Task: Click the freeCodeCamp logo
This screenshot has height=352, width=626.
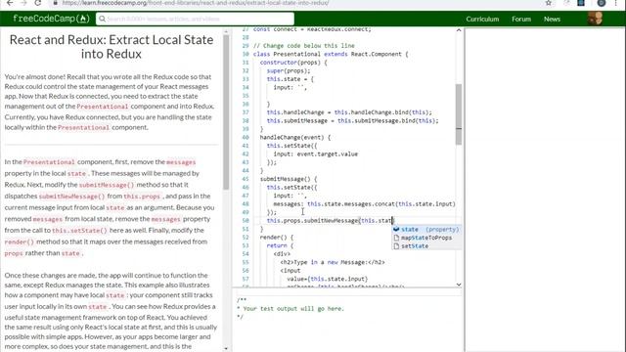Action: pos(51,19)
